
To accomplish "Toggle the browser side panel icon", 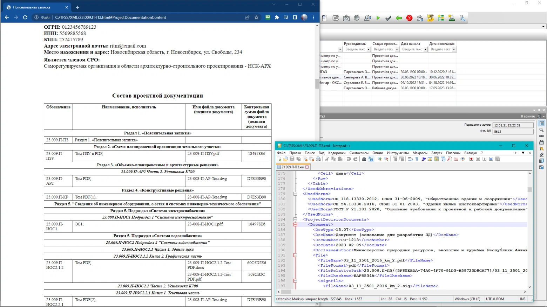I will 295,18.
